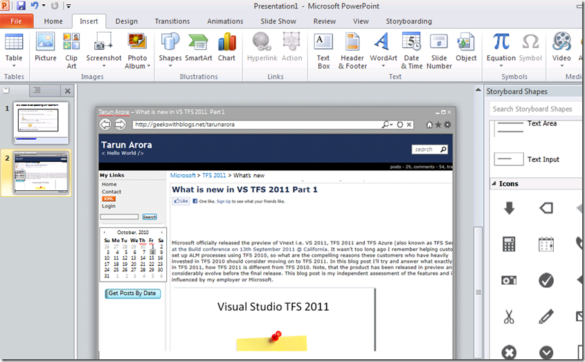
Task: Customize Quick Access Toolbar dropdown
Action: [x=69, y=6]
